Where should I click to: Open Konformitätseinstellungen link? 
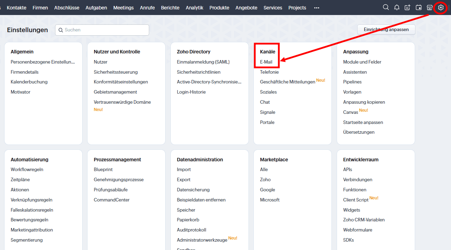pyautogui.click(x=121, y=82)
